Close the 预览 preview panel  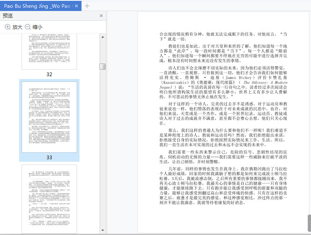(101, 15)
